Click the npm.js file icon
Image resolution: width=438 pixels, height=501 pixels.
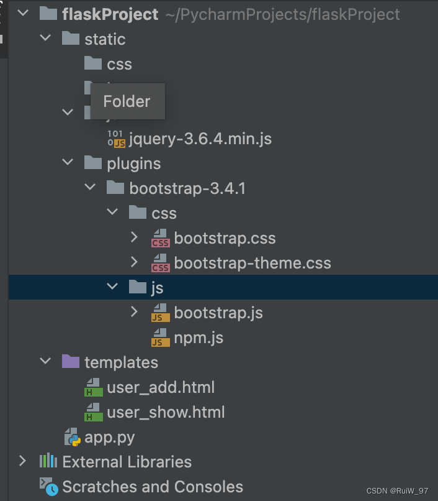(x=160, y=338)
